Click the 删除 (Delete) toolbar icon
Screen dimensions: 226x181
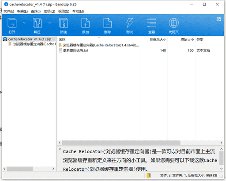pyautogui.click(x=108, y=23)
